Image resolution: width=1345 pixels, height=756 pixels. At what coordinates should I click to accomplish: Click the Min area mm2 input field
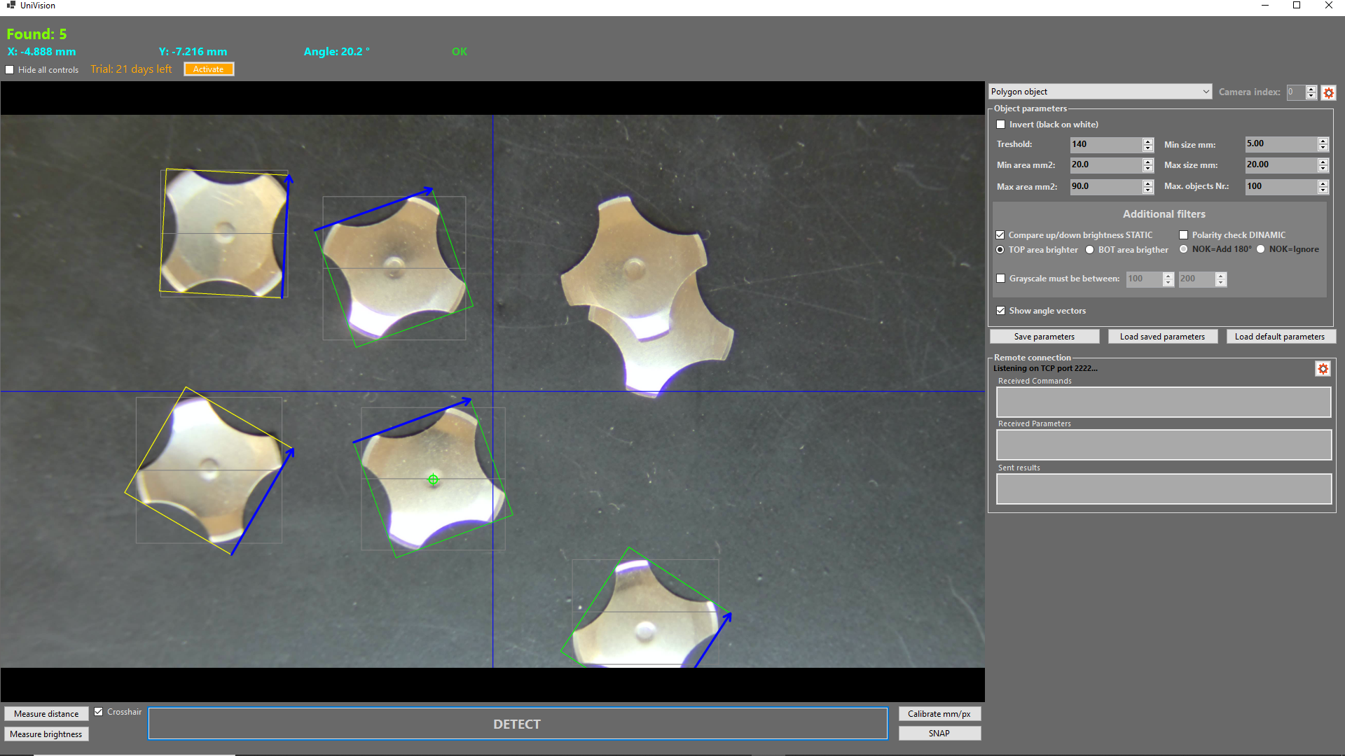pos(1105,165)
